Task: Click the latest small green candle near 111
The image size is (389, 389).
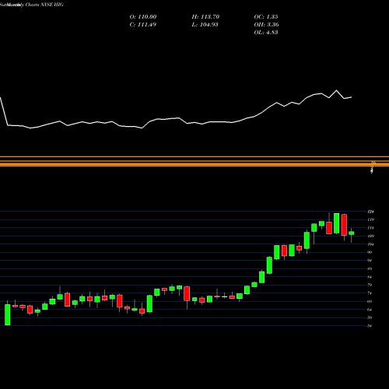Action: (x=352, y=233)
